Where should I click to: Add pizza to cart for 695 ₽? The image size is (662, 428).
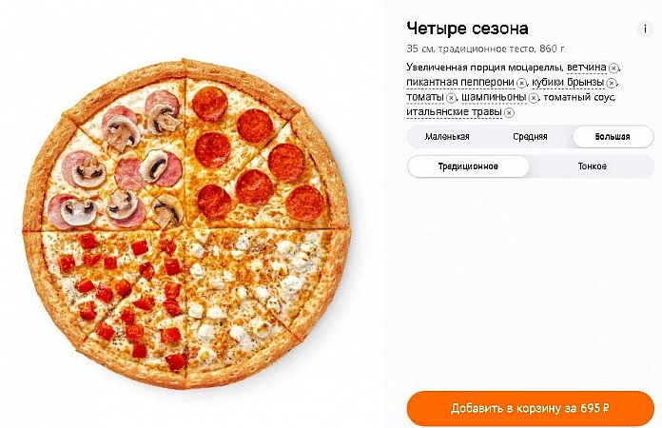point(531,408)
